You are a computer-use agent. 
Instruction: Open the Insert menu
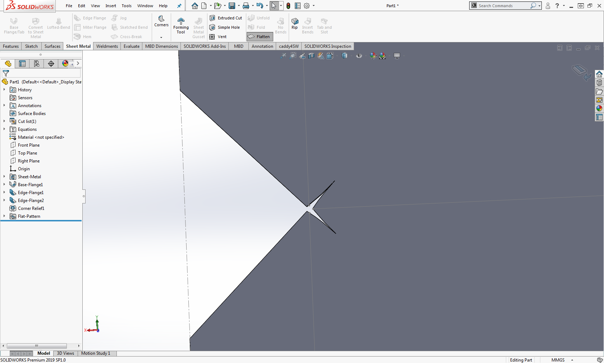click(x=111, y=6)
